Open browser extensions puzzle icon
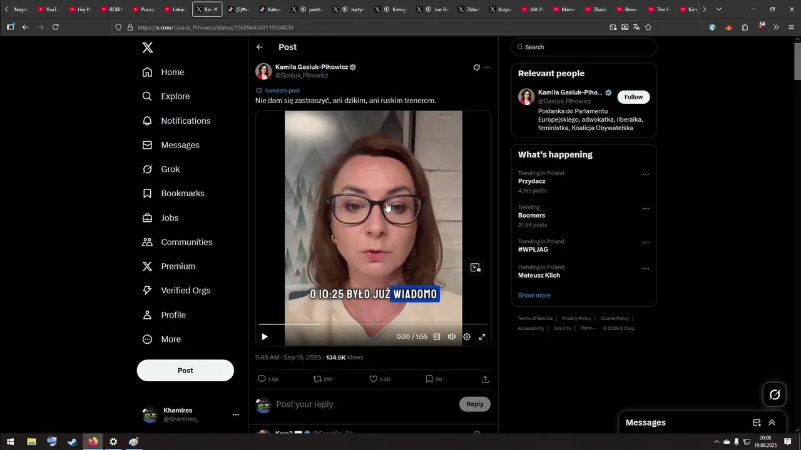 [745, 27]
